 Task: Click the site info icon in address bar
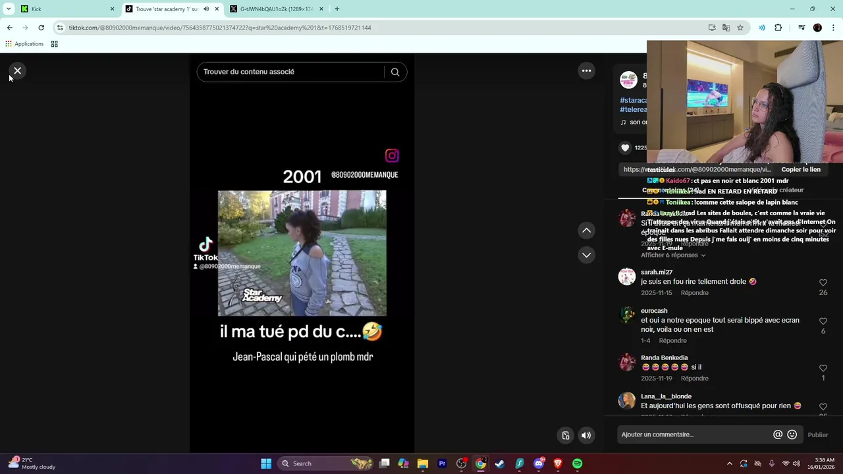point(60,28)
